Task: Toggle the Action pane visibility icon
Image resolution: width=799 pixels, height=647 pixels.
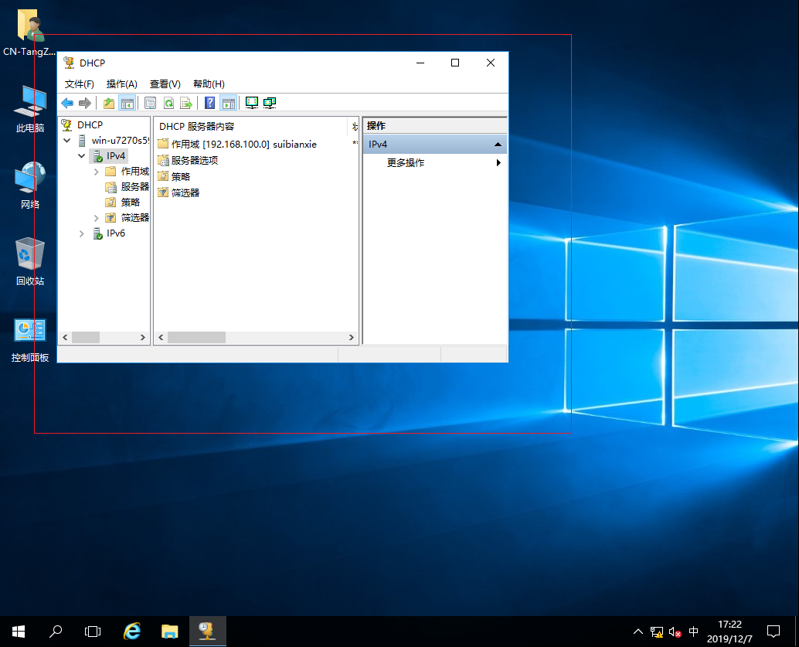Action: (x=227, y=102)
